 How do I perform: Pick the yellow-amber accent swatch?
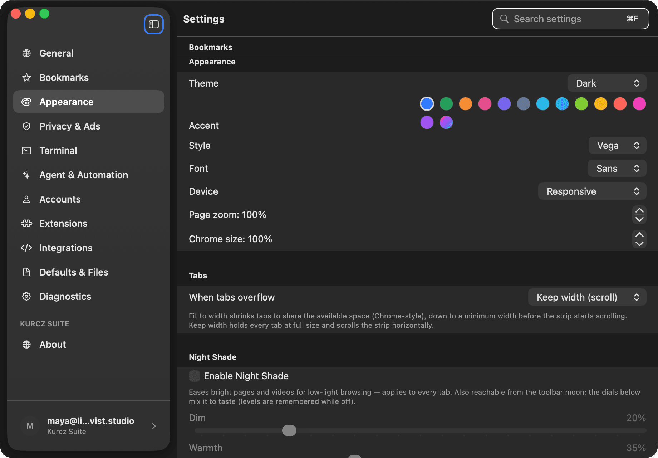coord(601,104)
